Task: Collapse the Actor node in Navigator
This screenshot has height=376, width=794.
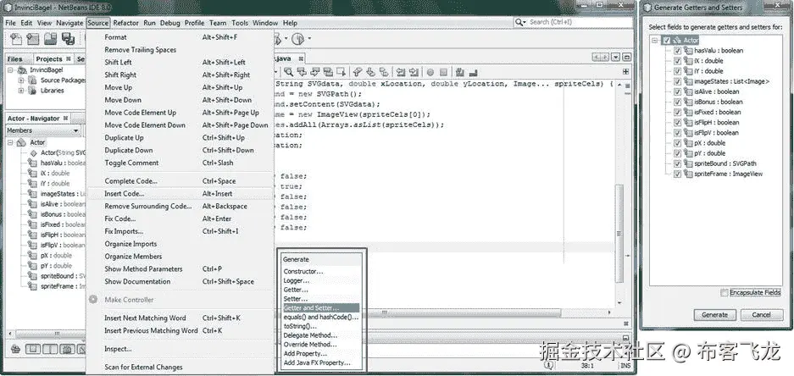Action: point(11,143)
